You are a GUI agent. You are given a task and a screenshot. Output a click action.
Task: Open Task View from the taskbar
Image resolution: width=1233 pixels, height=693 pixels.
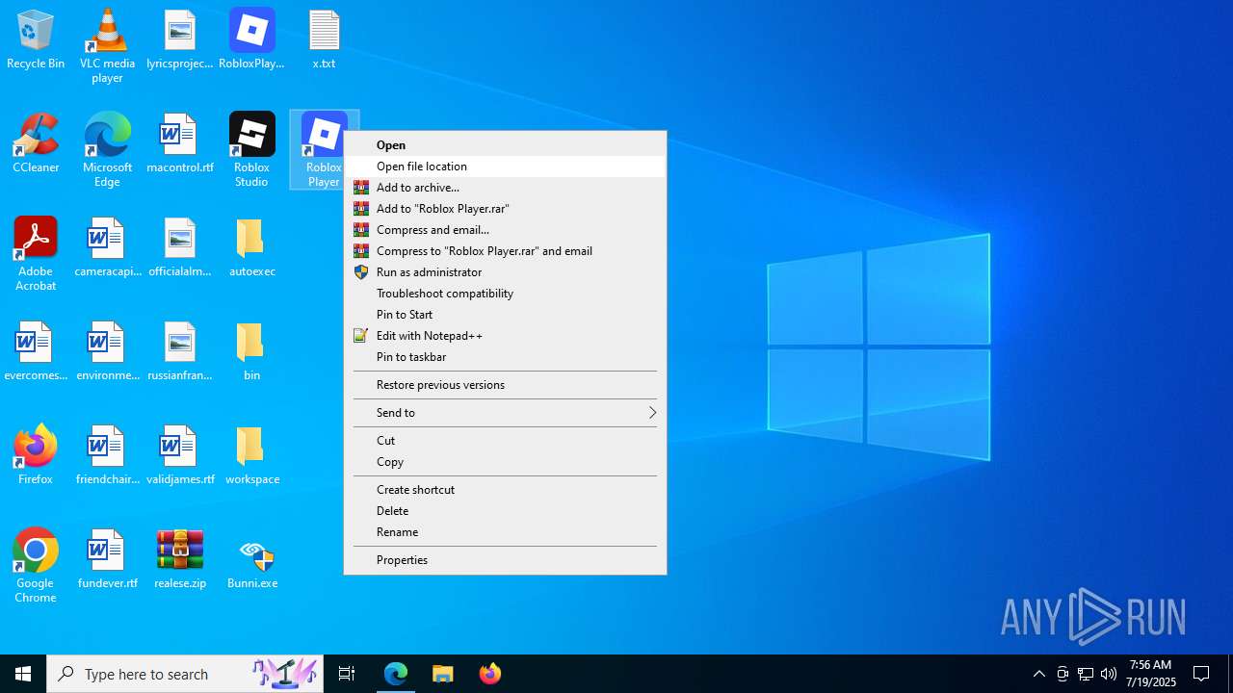[x=347, y=674]
